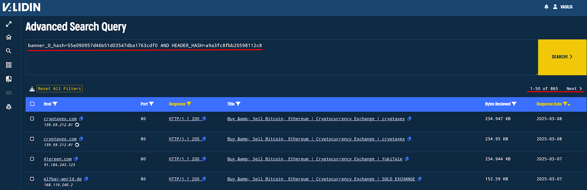Copy the 41green.com hostname
The width and height of the screenshot is (587, 190).
tap(76, 159)
